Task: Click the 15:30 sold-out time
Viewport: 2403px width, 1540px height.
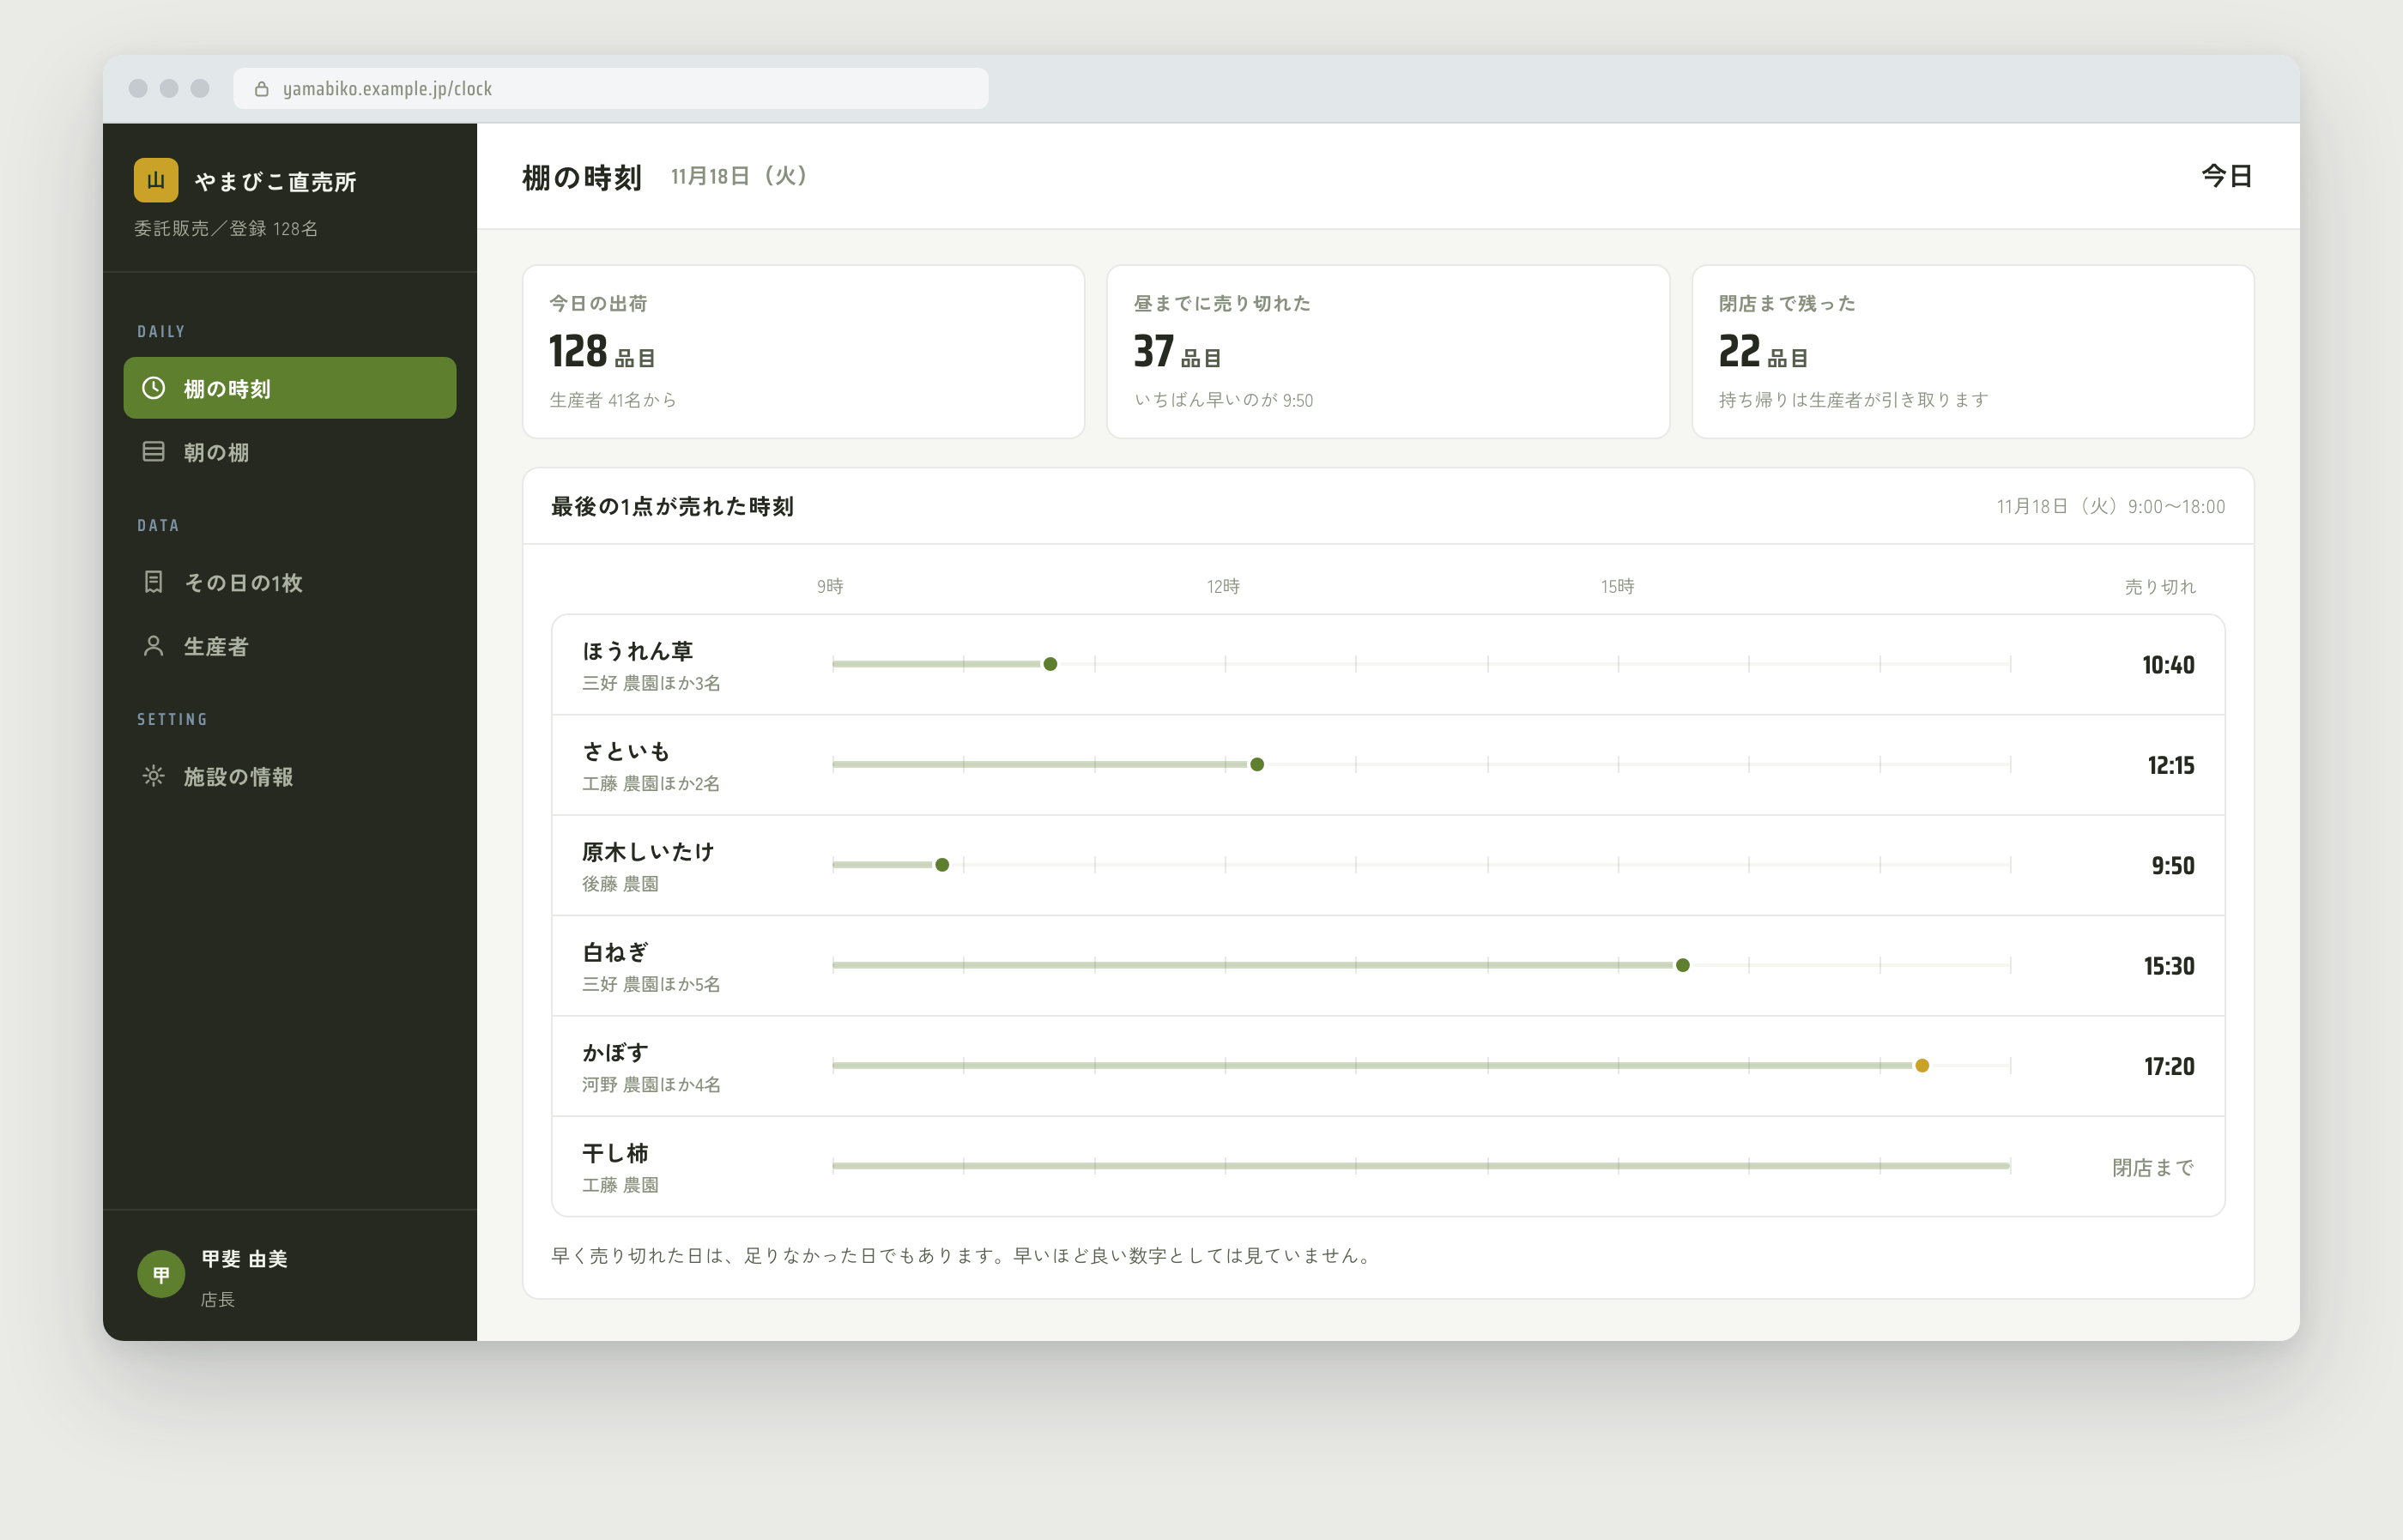Action: pyautogui.click(x=2169, y=966)
